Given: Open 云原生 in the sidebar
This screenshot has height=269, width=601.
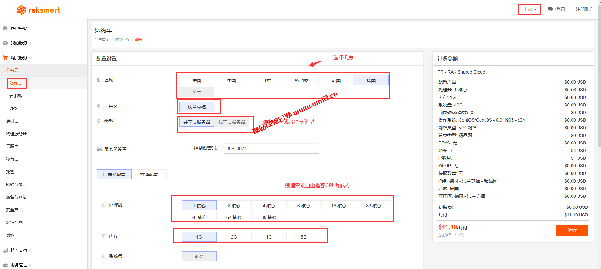Looking at the screenshot, I should pyautogui.click(x=12, y=146).
